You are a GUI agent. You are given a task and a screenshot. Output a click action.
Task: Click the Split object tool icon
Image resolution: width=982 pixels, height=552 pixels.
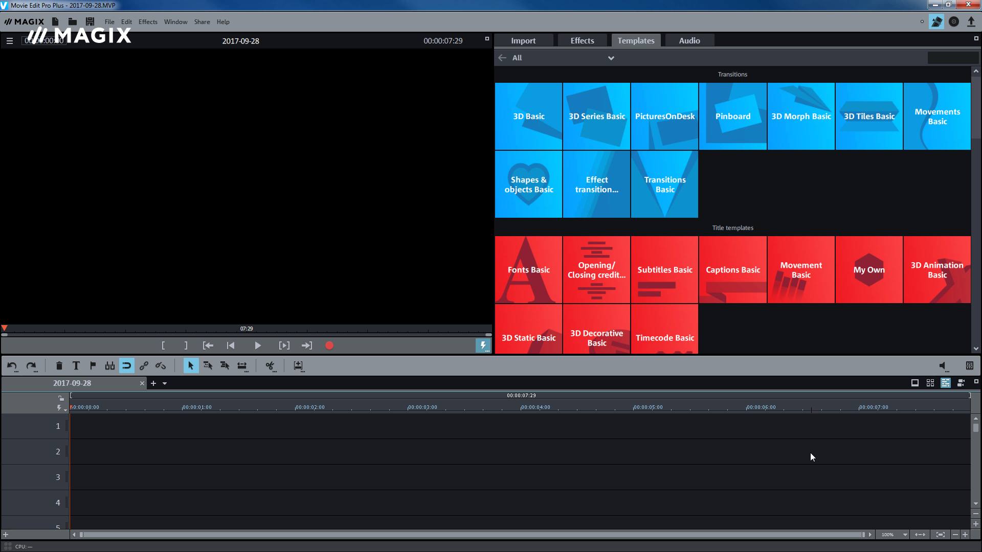(270, 365)
